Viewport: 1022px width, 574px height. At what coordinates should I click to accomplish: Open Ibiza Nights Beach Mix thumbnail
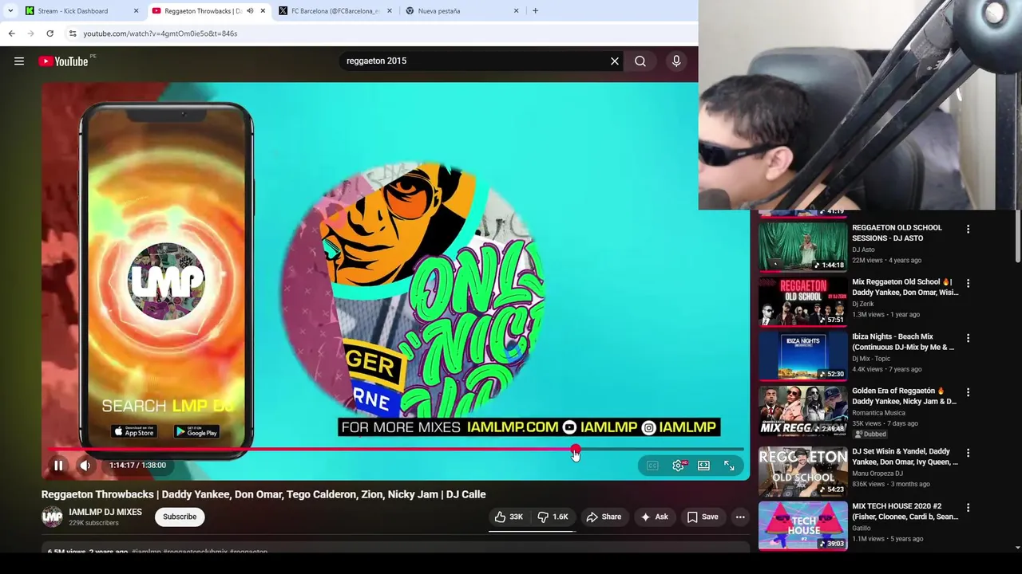(x=802, y=356)
